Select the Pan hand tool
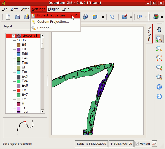 pos(159,30)
